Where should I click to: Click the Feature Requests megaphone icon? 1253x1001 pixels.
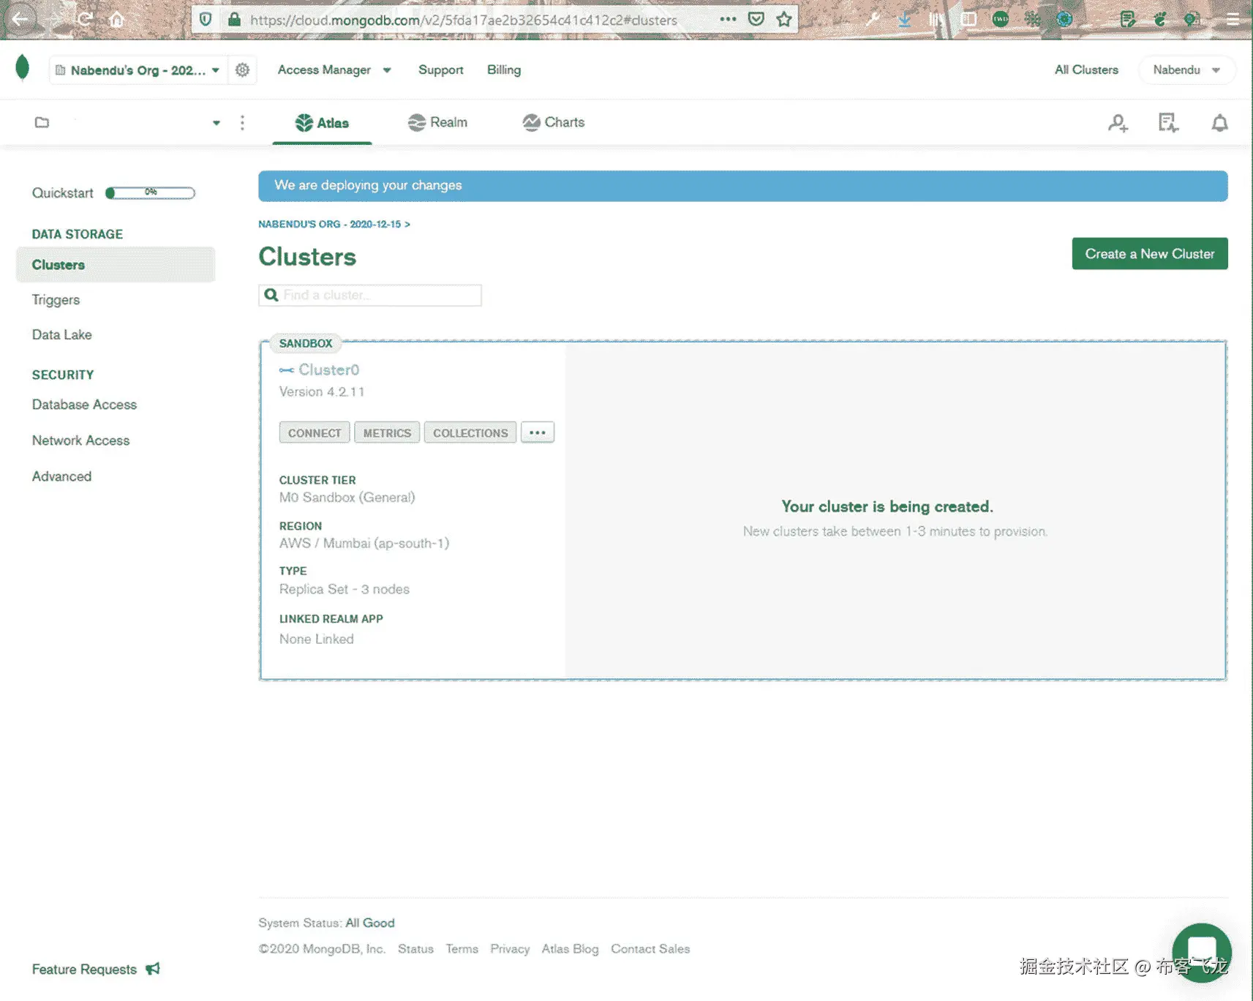[152, 969]
